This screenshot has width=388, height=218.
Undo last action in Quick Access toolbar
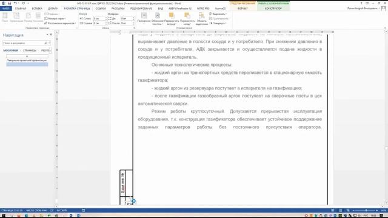(15, 3)
